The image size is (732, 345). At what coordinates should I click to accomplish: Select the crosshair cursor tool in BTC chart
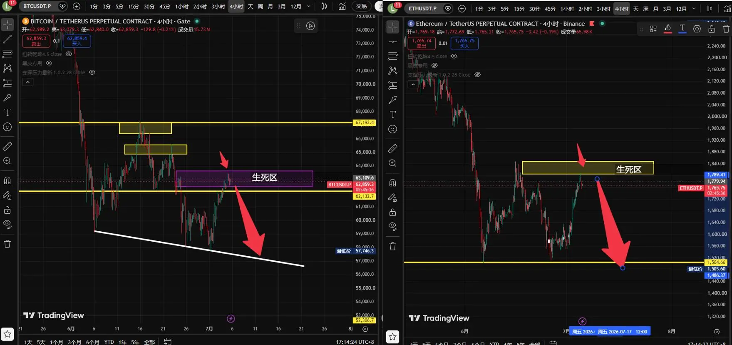pyautogui.click(x=7, y=25)
